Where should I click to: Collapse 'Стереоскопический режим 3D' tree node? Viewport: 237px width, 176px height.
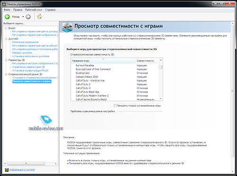pos(6,74)
